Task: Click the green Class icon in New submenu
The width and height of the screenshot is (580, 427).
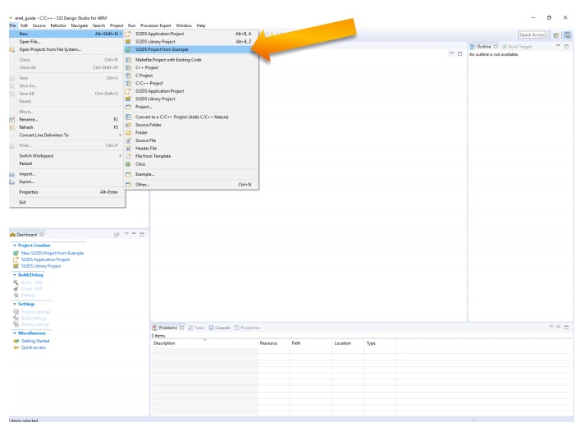Action: click(x=128, y=163)
